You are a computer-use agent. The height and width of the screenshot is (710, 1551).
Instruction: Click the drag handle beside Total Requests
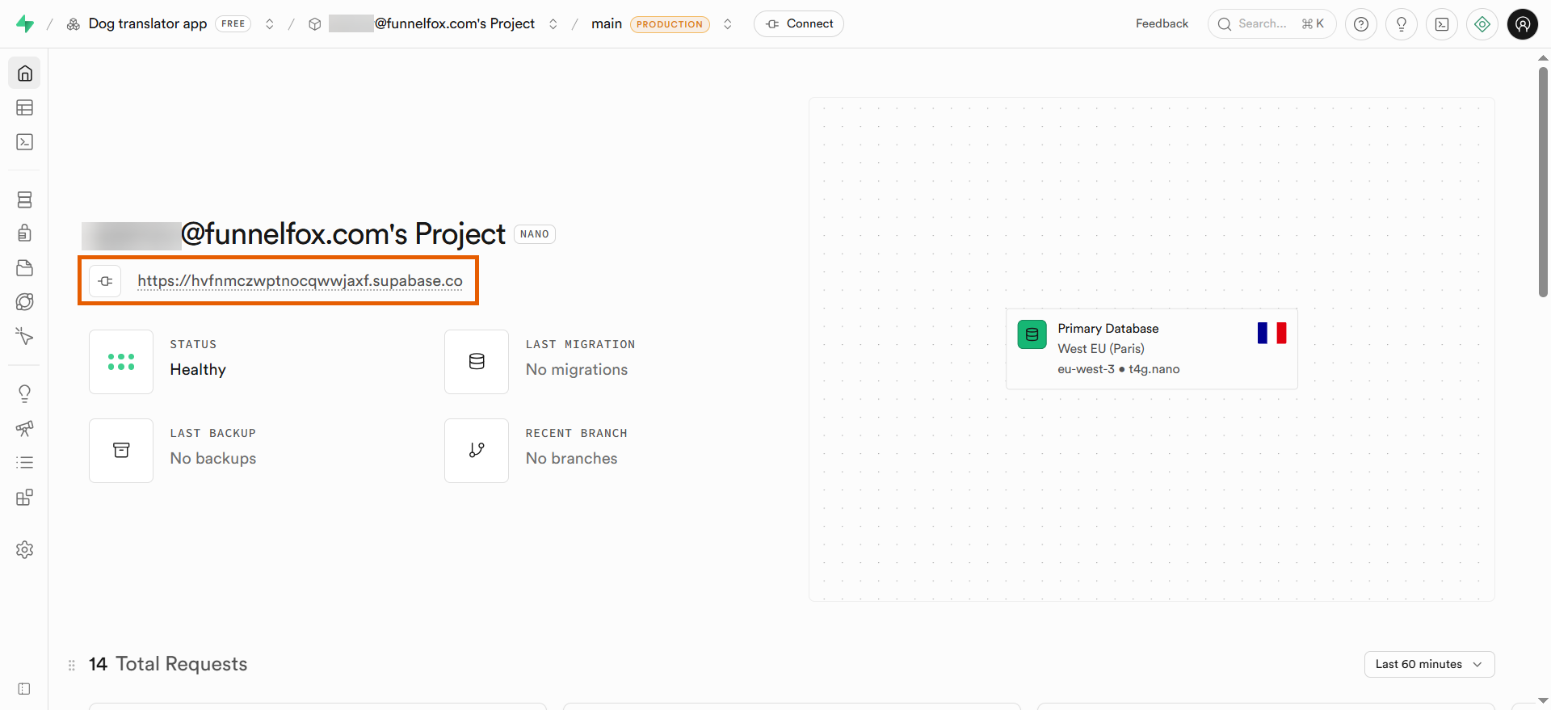(72, 666)
